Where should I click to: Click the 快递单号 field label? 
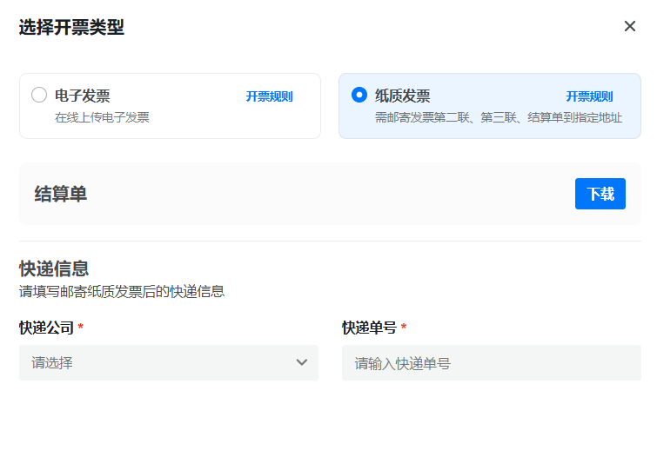tap(369, 328)
